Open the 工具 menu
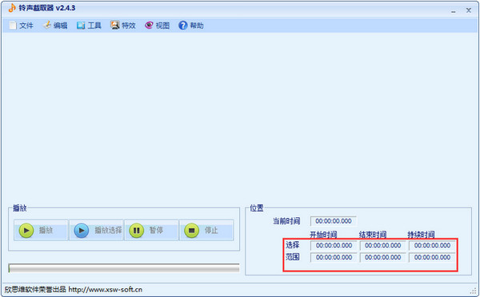Image resolution: width=480 pixels, height=297 pixels. tap(89, 26)
